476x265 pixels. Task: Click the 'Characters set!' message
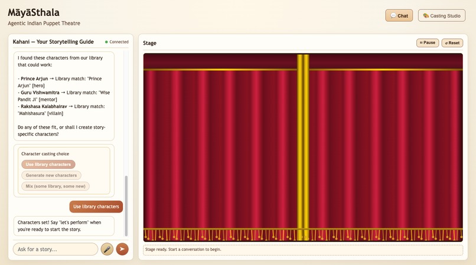coord(64,226)
